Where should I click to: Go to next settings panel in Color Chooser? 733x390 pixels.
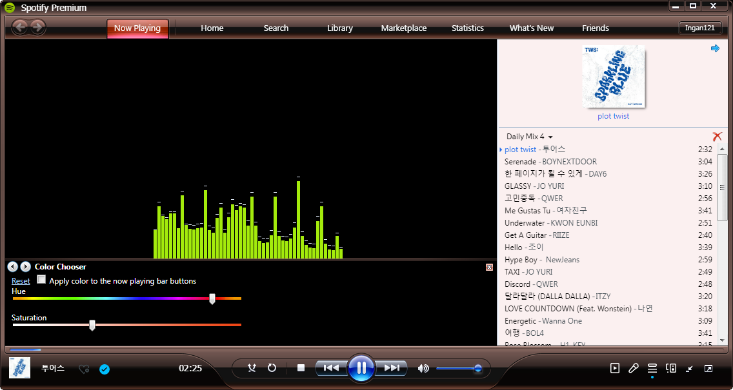(x=26, y=267)
